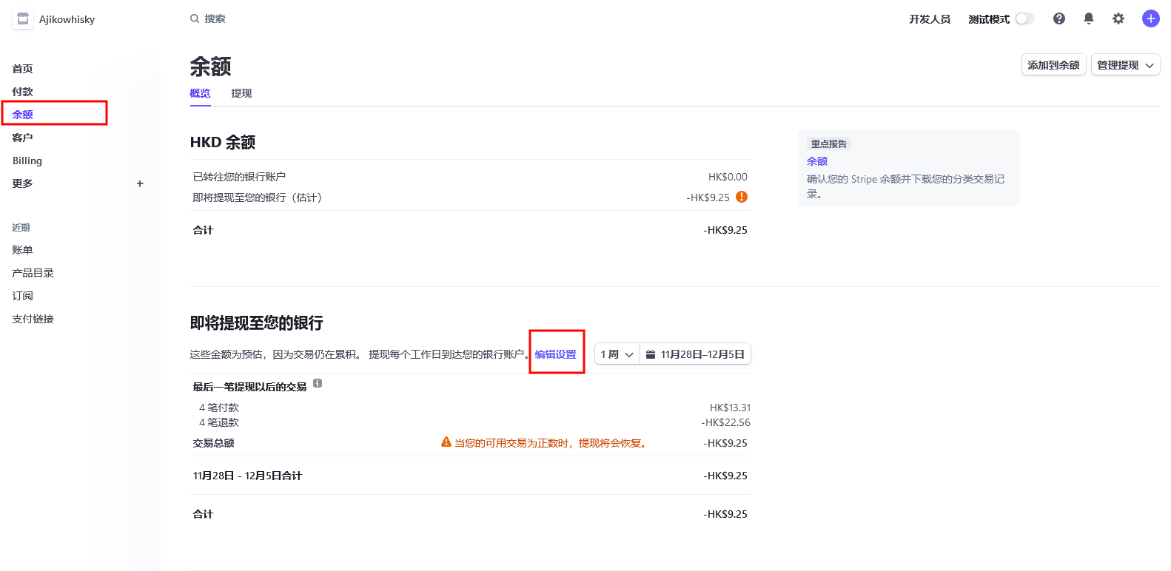Open the 1 周 period dropdown
Image resolution: width=1171 pixels, height=571 pixels.
617,354
